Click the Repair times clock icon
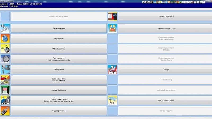Image resolution: width=212 pixels, height=119 pixels. (x=5, y=38)
